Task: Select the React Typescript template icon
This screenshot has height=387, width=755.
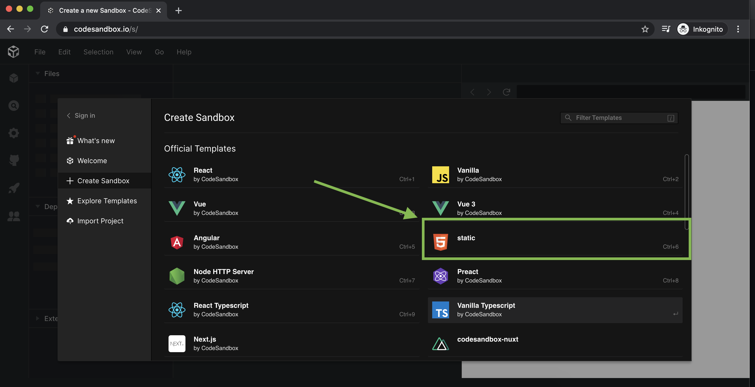Action: [177, 310]
